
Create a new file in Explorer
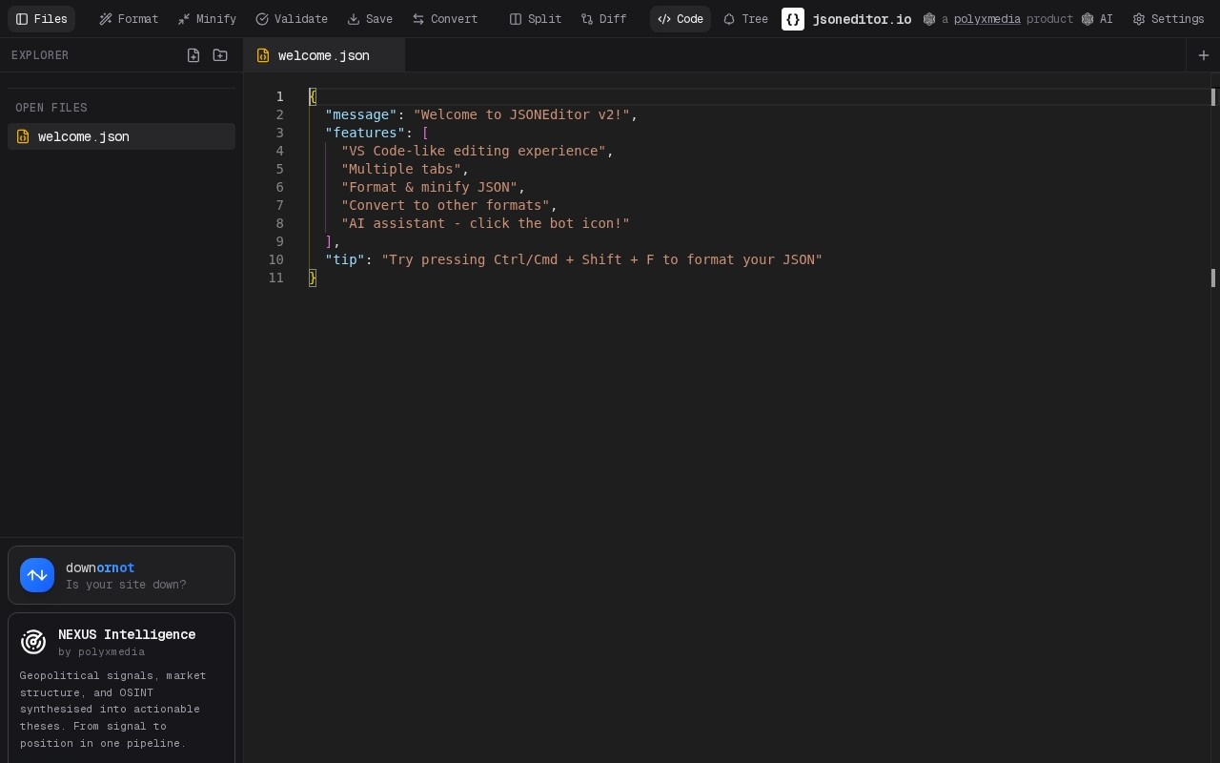[x=193, y=55]
